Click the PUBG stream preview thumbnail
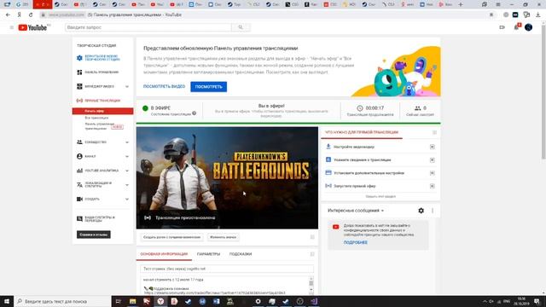The width and height of the screenshot is (546, 307). tap(227, 177)
